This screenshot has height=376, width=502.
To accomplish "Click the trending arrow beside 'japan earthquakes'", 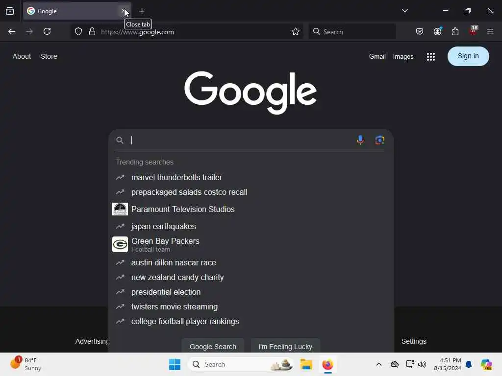I will pos(120,226).
